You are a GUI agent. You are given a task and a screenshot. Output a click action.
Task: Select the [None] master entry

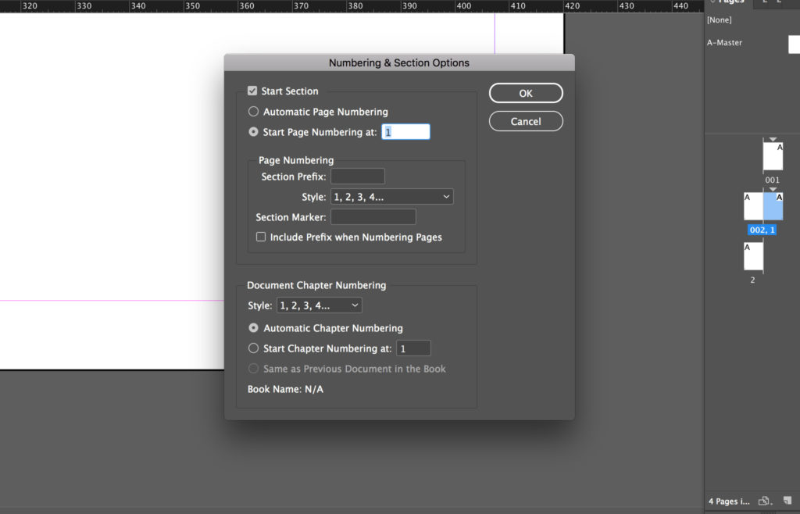coord(720,20)
